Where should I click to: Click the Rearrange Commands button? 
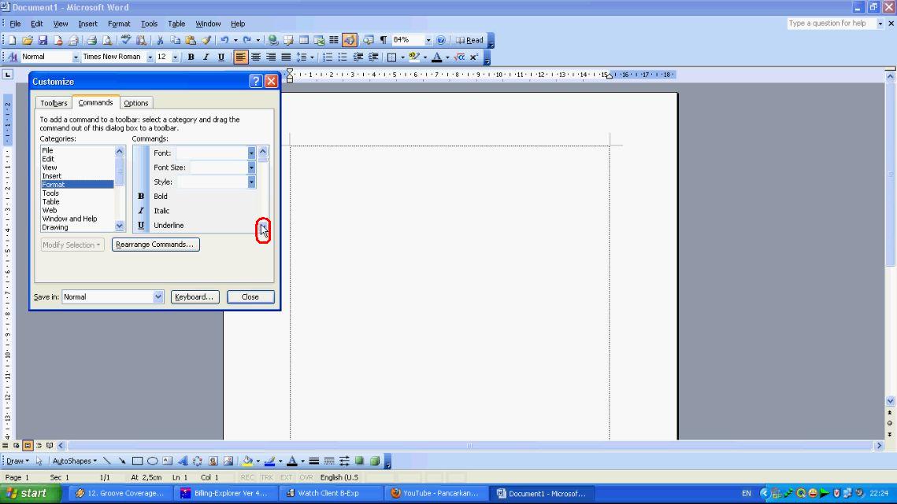click(156, 244)
